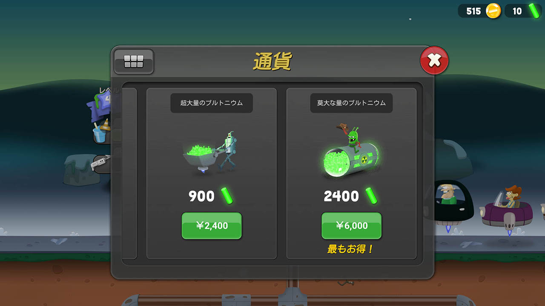Click the partially visible left shop card

(129, 173)
